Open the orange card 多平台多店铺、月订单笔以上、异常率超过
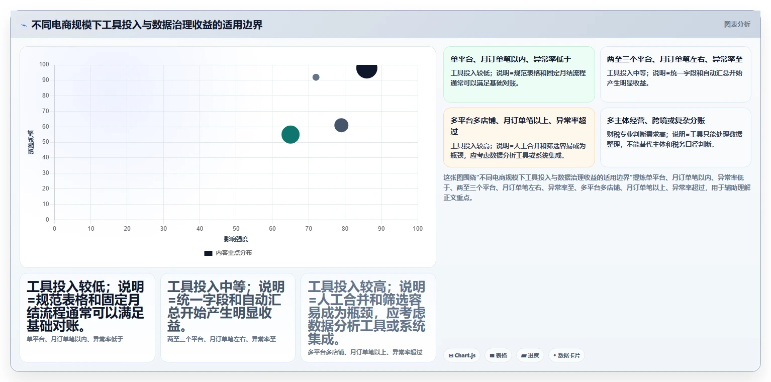Viewport: 771px width, 382px height. [519, 137]
